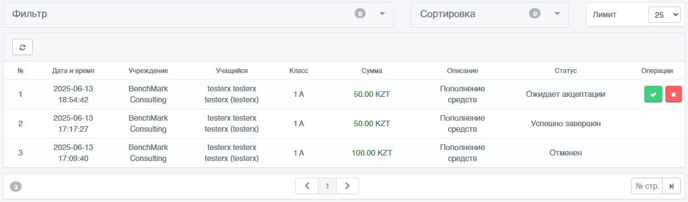The height and width of the screenshot is (202, 688).
Task: Click the Статус column header
Action: click(566, 71)
